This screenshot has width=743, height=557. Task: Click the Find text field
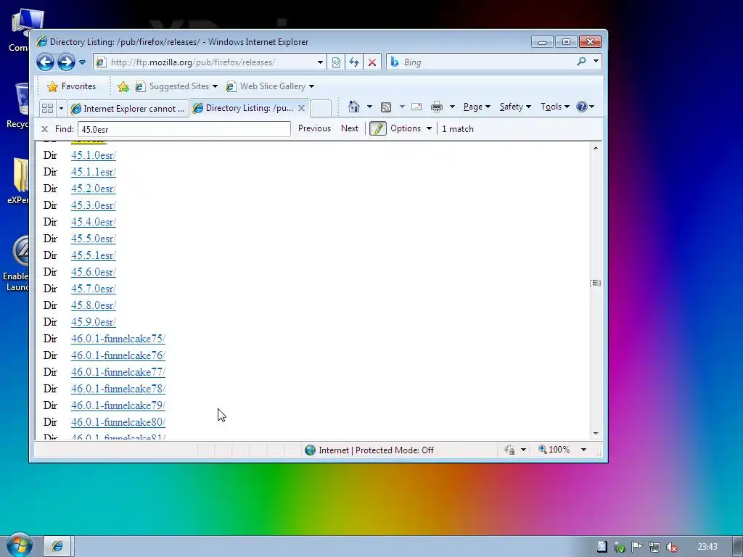click(x=184, y=129)
